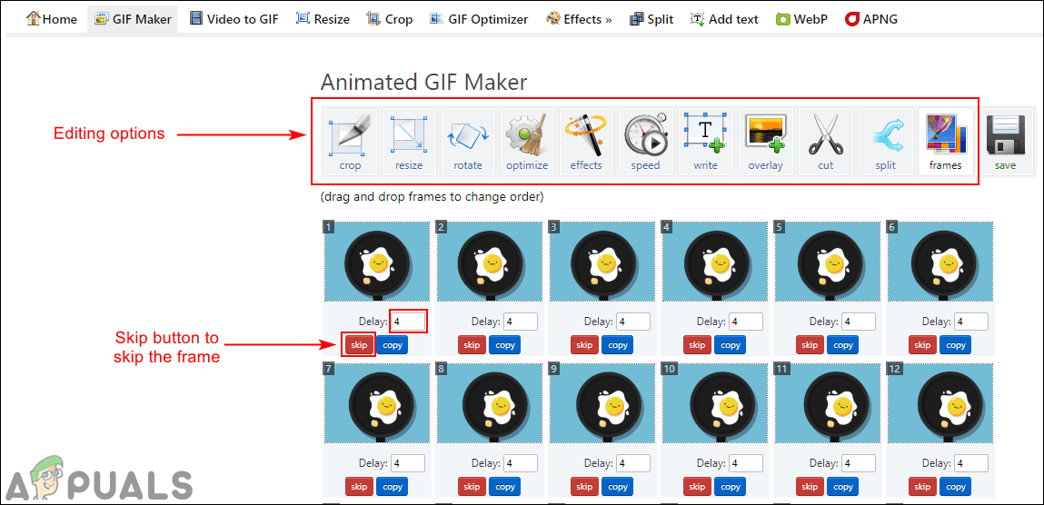1044x505 pixels.
Task: Select the frame 12 thumbnail
Action: point(940,403)
